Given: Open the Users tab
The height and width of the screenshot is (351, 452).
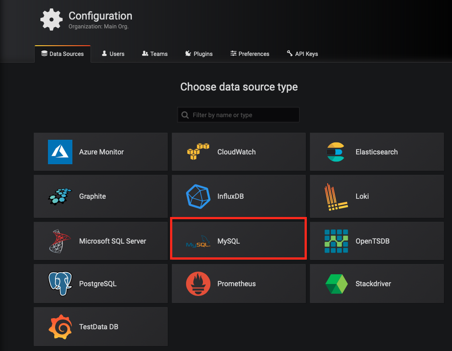Looking at the screenshot, I should pyautogui.click(x=113, y=54).
